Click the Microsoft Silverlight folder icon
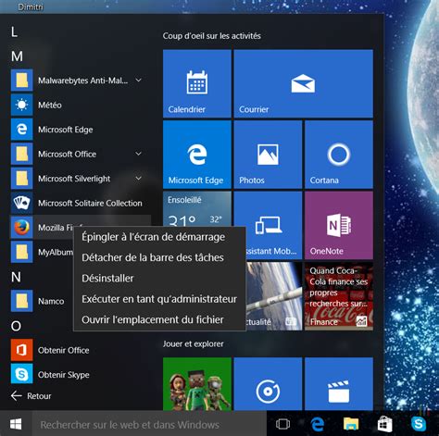The width and height of the screenshot is (439, 436). (x=21, y=179)
